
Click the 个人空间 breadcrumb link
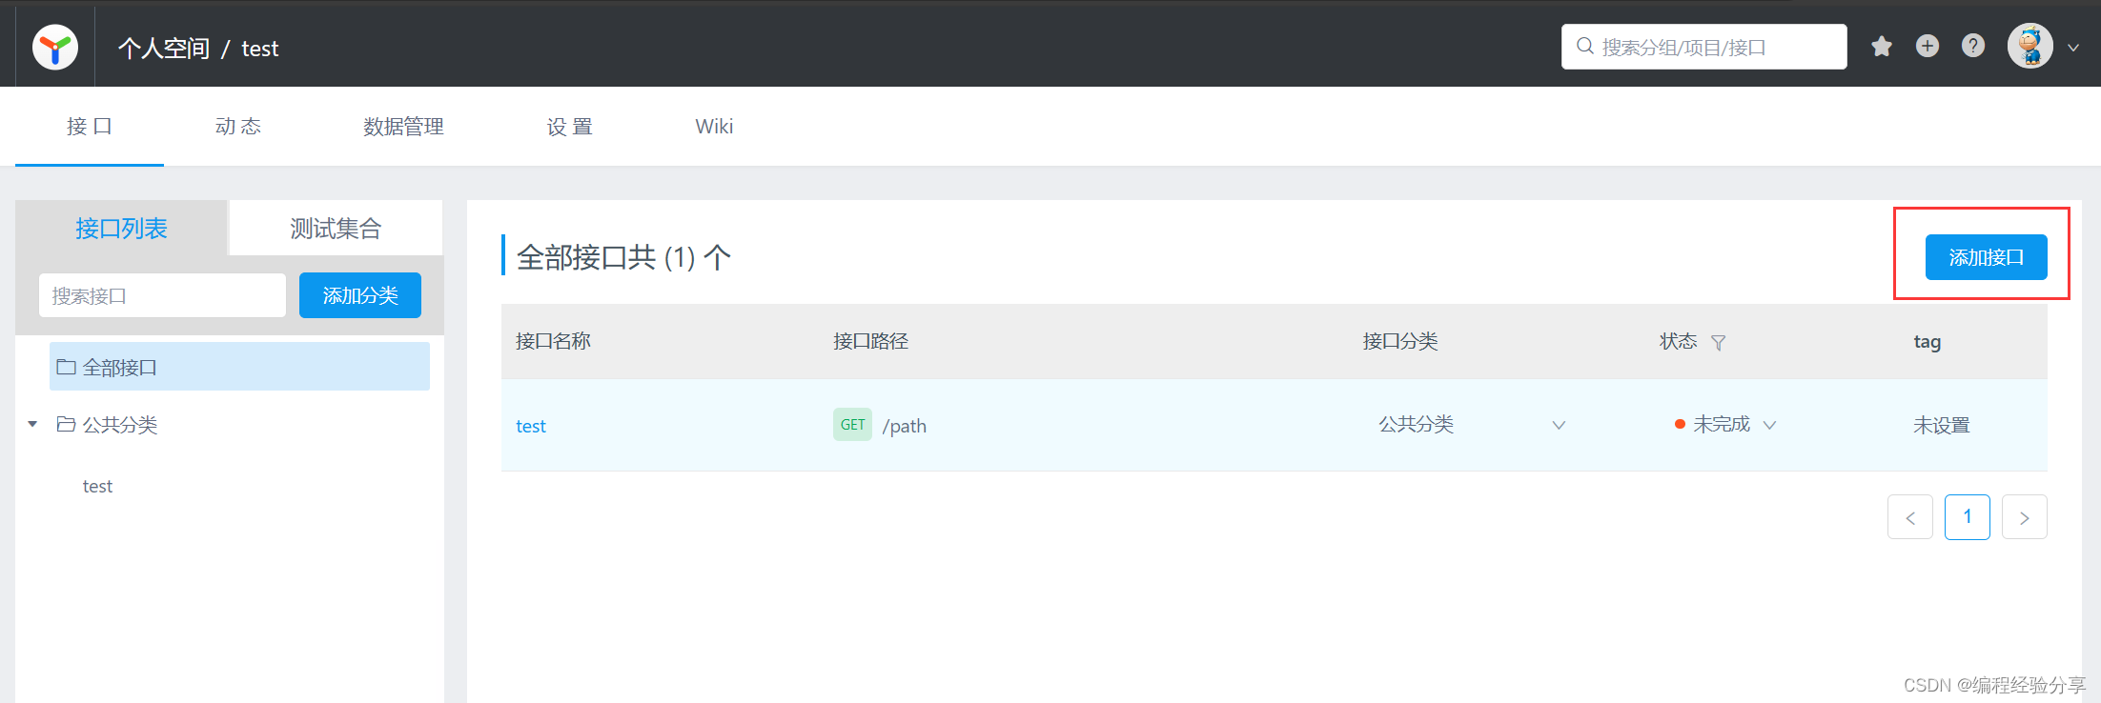(x=164, y=49)
